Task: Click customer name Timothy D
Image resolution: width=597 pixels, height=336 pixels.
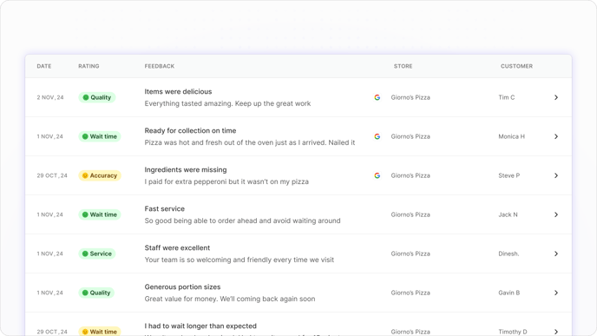Action: tap(513, 332)
